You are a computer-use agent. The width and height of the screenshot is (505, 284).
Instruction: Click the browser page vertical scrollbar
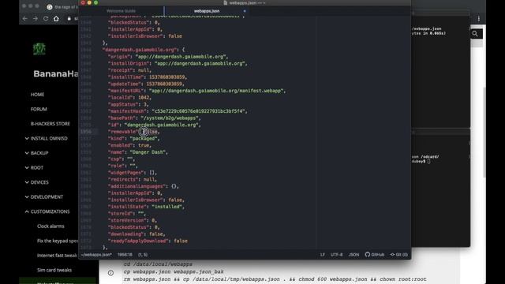[x=484, y=132]
